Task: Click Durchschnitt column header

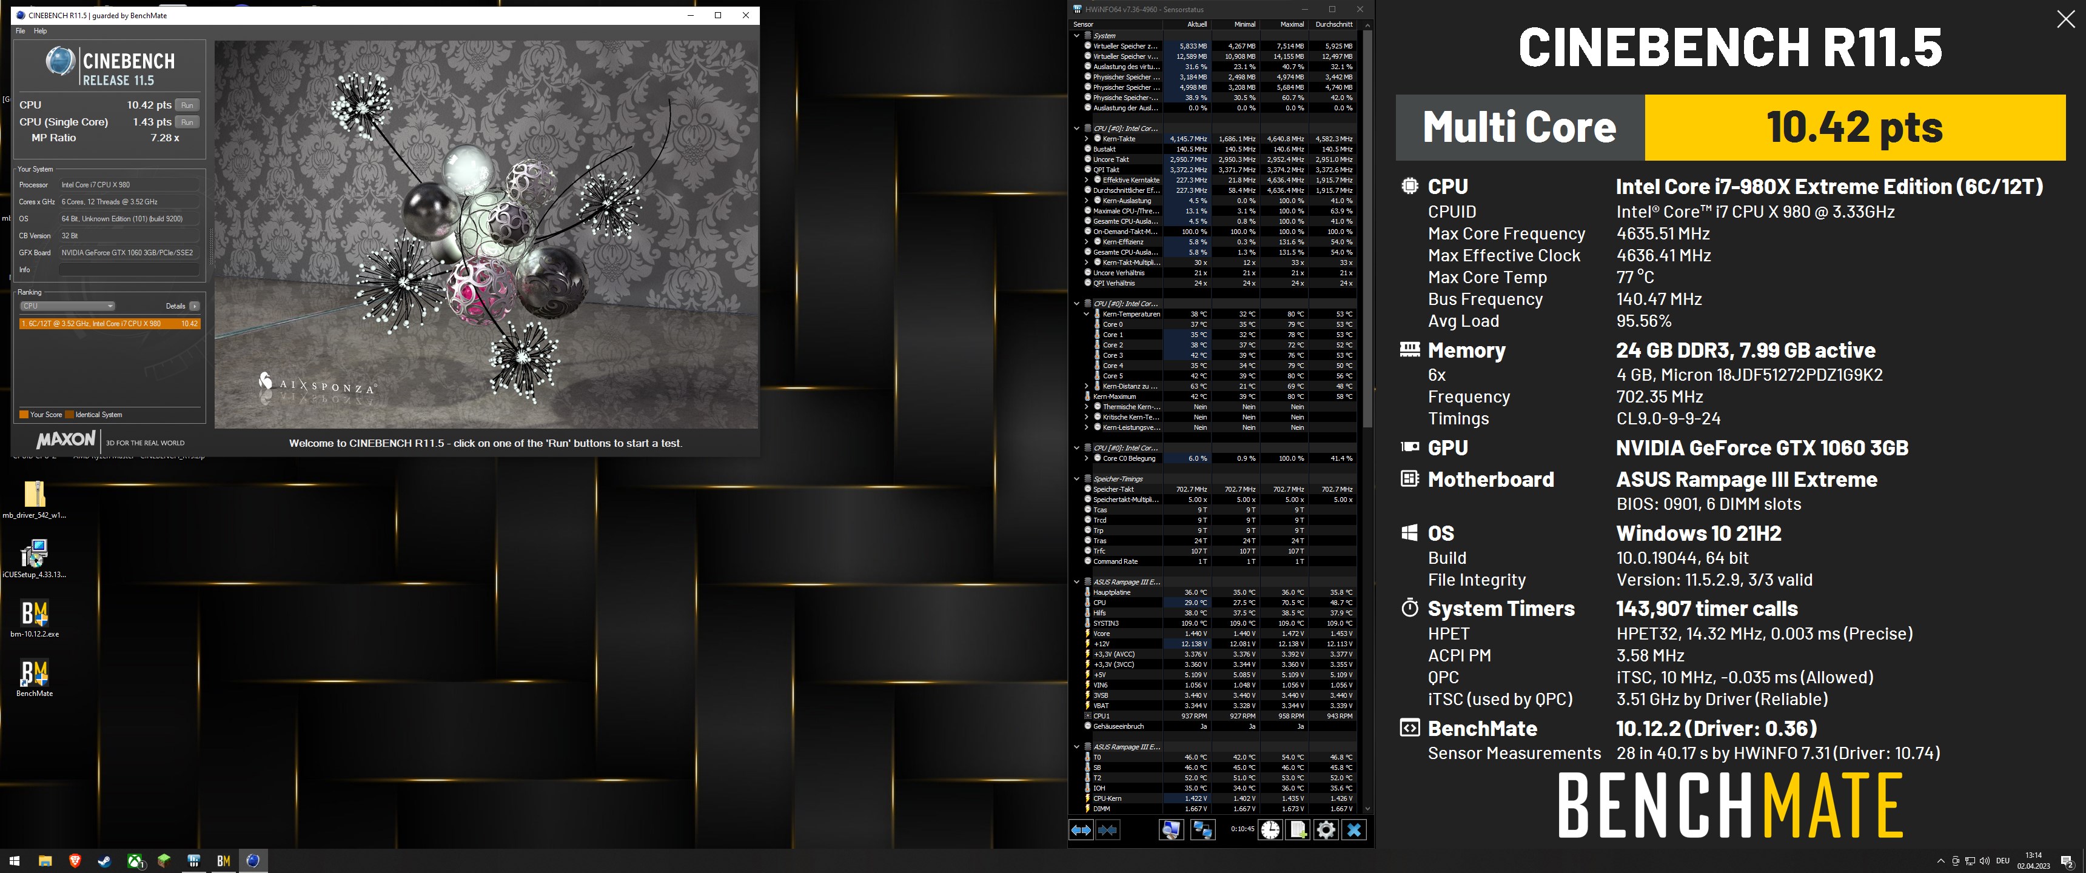Action: point(1332,24)
